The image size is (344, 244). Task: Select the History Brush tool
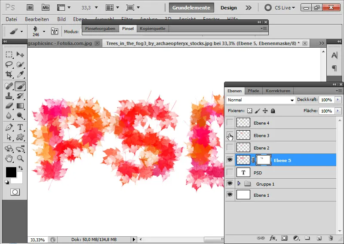[x=20, y=96]
